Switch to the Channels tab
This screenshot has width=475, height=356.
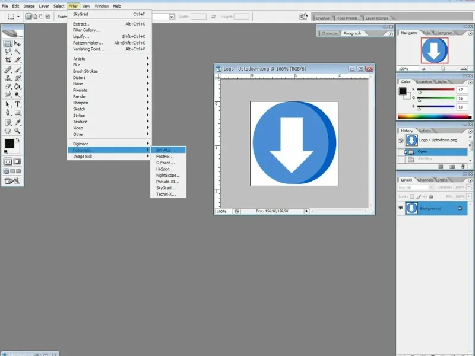click(425, 180)
